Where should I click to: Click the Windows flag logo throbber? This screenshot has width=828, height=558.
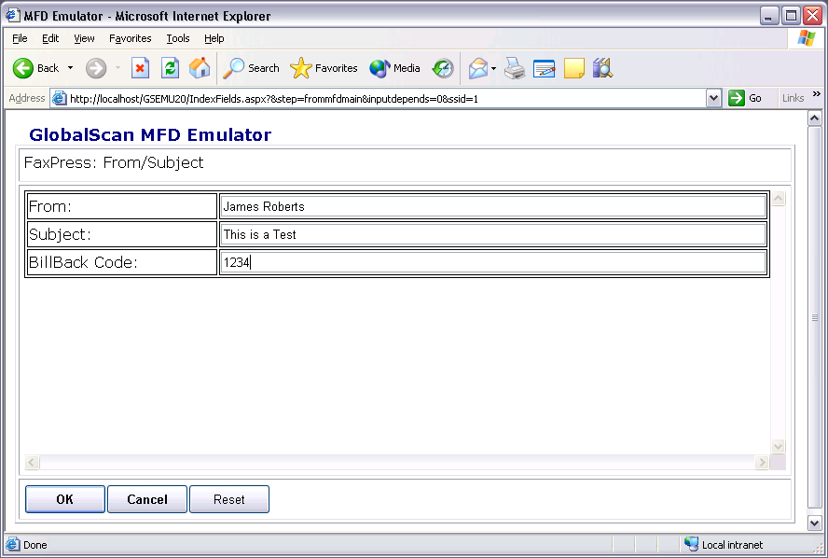pyautogui.click(x=807, y=38)
